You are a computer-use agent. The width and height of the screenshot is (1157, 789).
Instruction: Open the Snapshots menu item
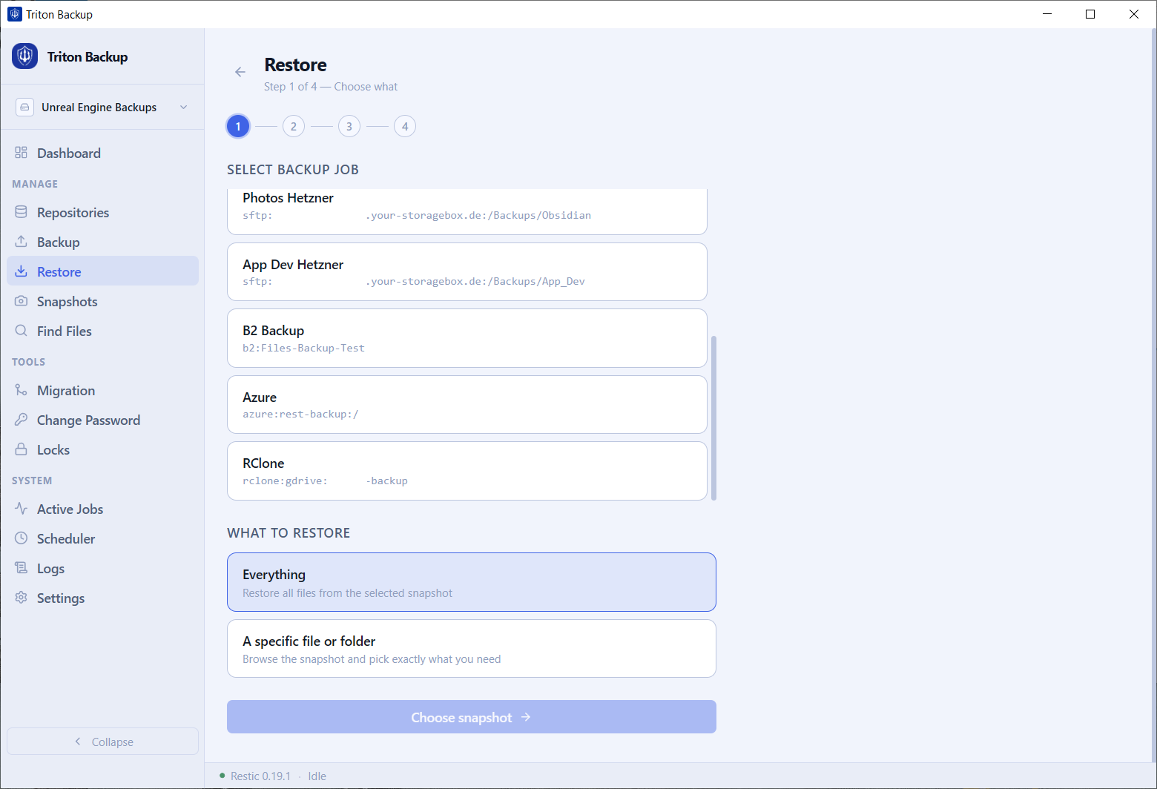(x=103, y=301)
